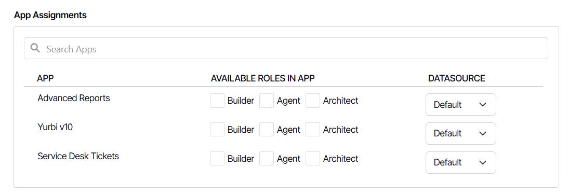Screen dimensions: 569x195
Task: Open Advanced Reports datasource dropdown
Action: (460, 104)
